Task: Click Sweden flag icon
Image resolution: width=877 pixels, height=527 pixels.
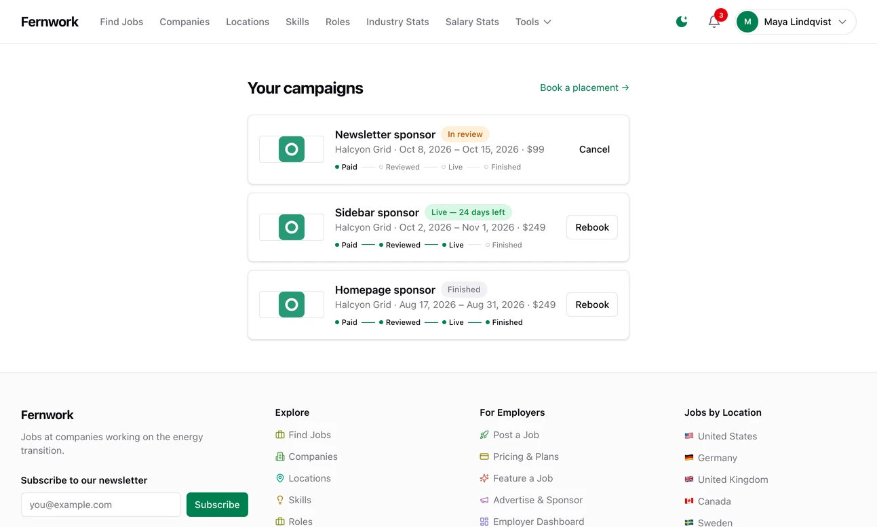Action: [689, 523]
